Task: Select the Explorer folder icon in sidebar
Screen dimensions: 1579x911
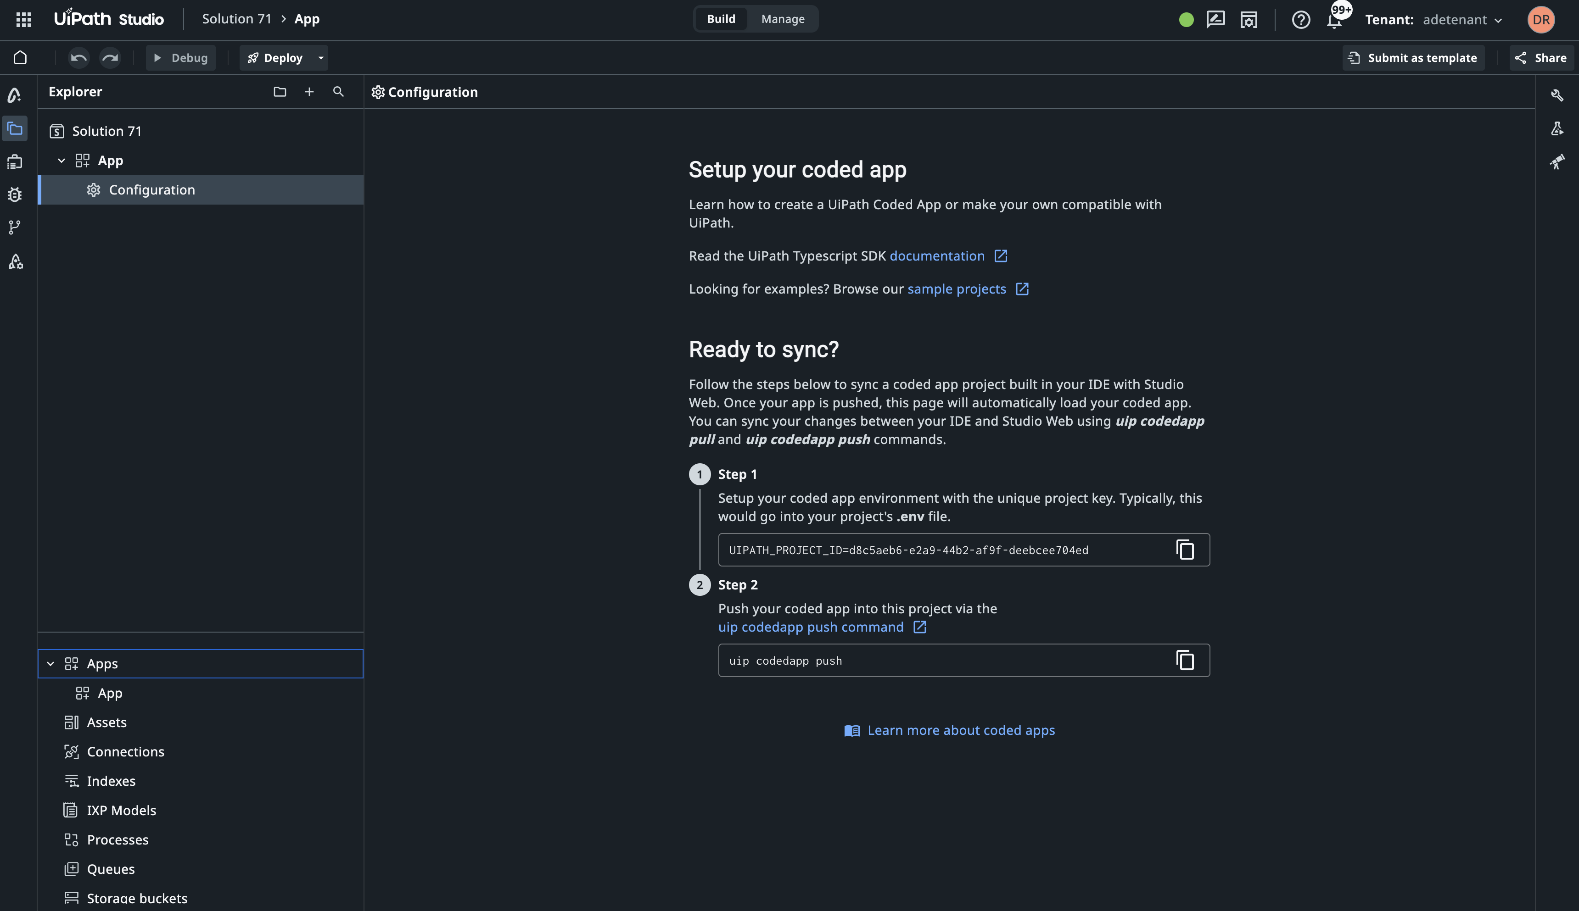Action: coord(14,129)
